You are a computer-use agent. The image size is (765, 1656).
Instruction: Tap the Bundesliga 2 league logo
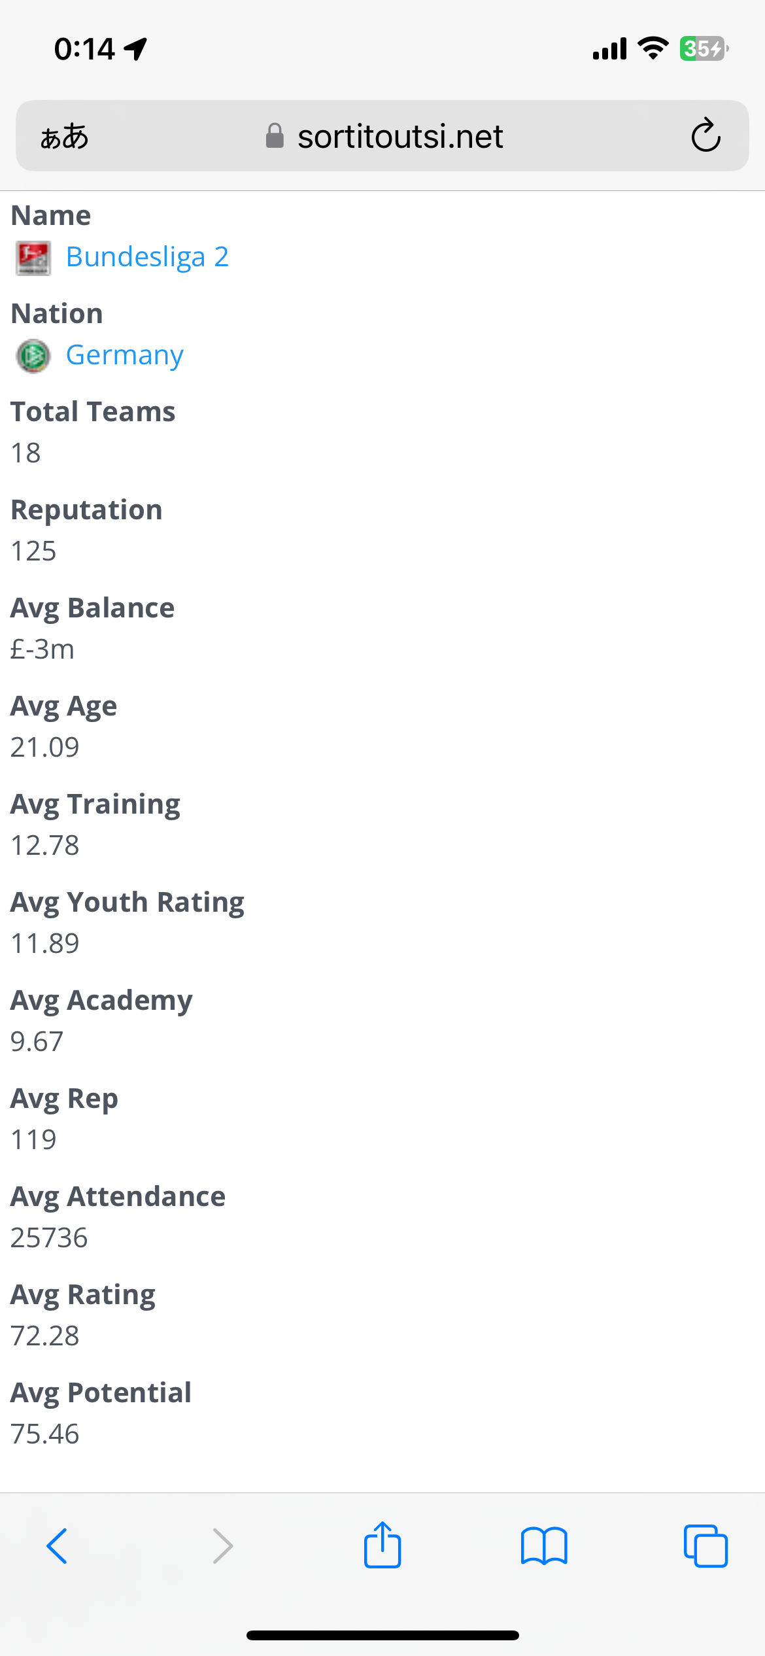point(33,258)
